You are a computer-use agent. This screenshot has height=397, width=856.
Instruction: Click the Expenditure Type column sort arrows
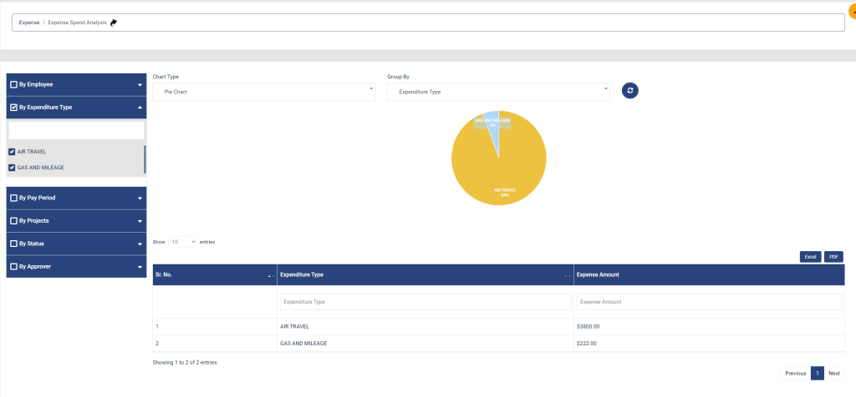click(568, 276)
